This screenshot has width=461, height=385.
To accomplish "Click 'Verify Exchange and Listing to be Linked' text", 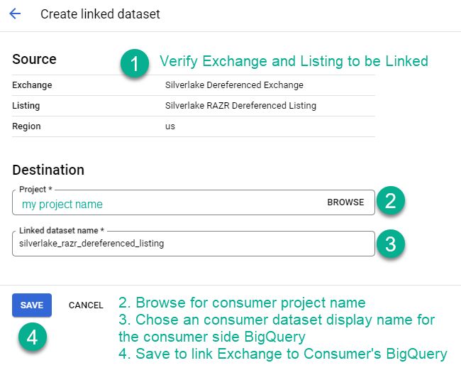I will tap(294, 61).
